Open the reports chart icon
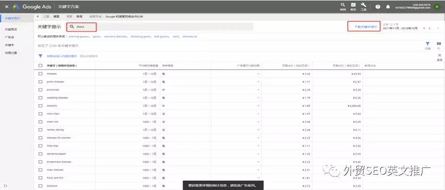Image resolution: width=445 pixels, height=190 pixels. click(x=353, y=5)
